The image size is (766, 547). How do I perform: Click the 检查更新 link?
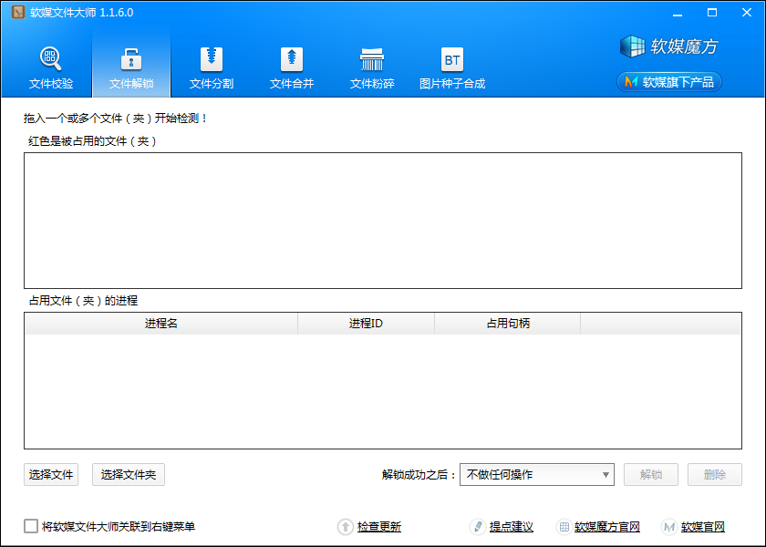tap(378, 527)
